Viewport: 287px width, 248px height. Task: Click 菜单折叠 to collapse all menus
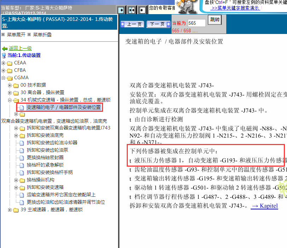(42, 35)
